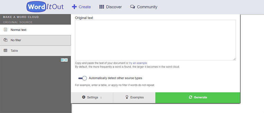
Task: Click the document icon for Normal text
Action: point(5,30)
